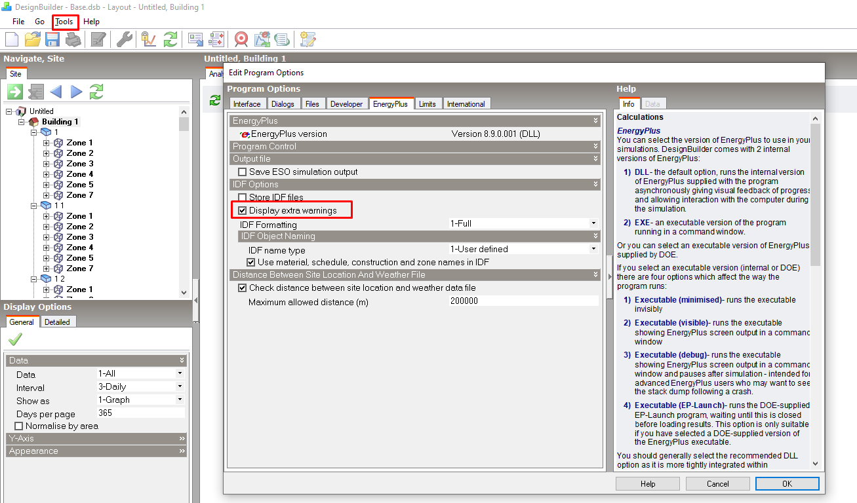This screenshot has width=857, height=503.
Task: Go back with the blue left triangle
Action: coord(56,92)
